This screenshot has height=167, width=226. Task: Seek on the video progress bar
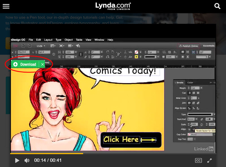[x=113, y=154]
